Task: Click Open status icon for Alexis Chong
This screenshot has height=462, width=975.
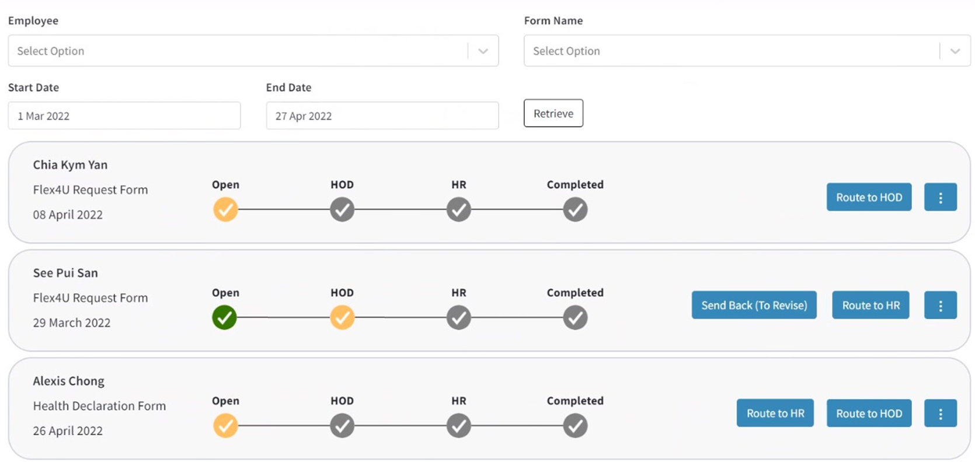Action: (225, 425)
